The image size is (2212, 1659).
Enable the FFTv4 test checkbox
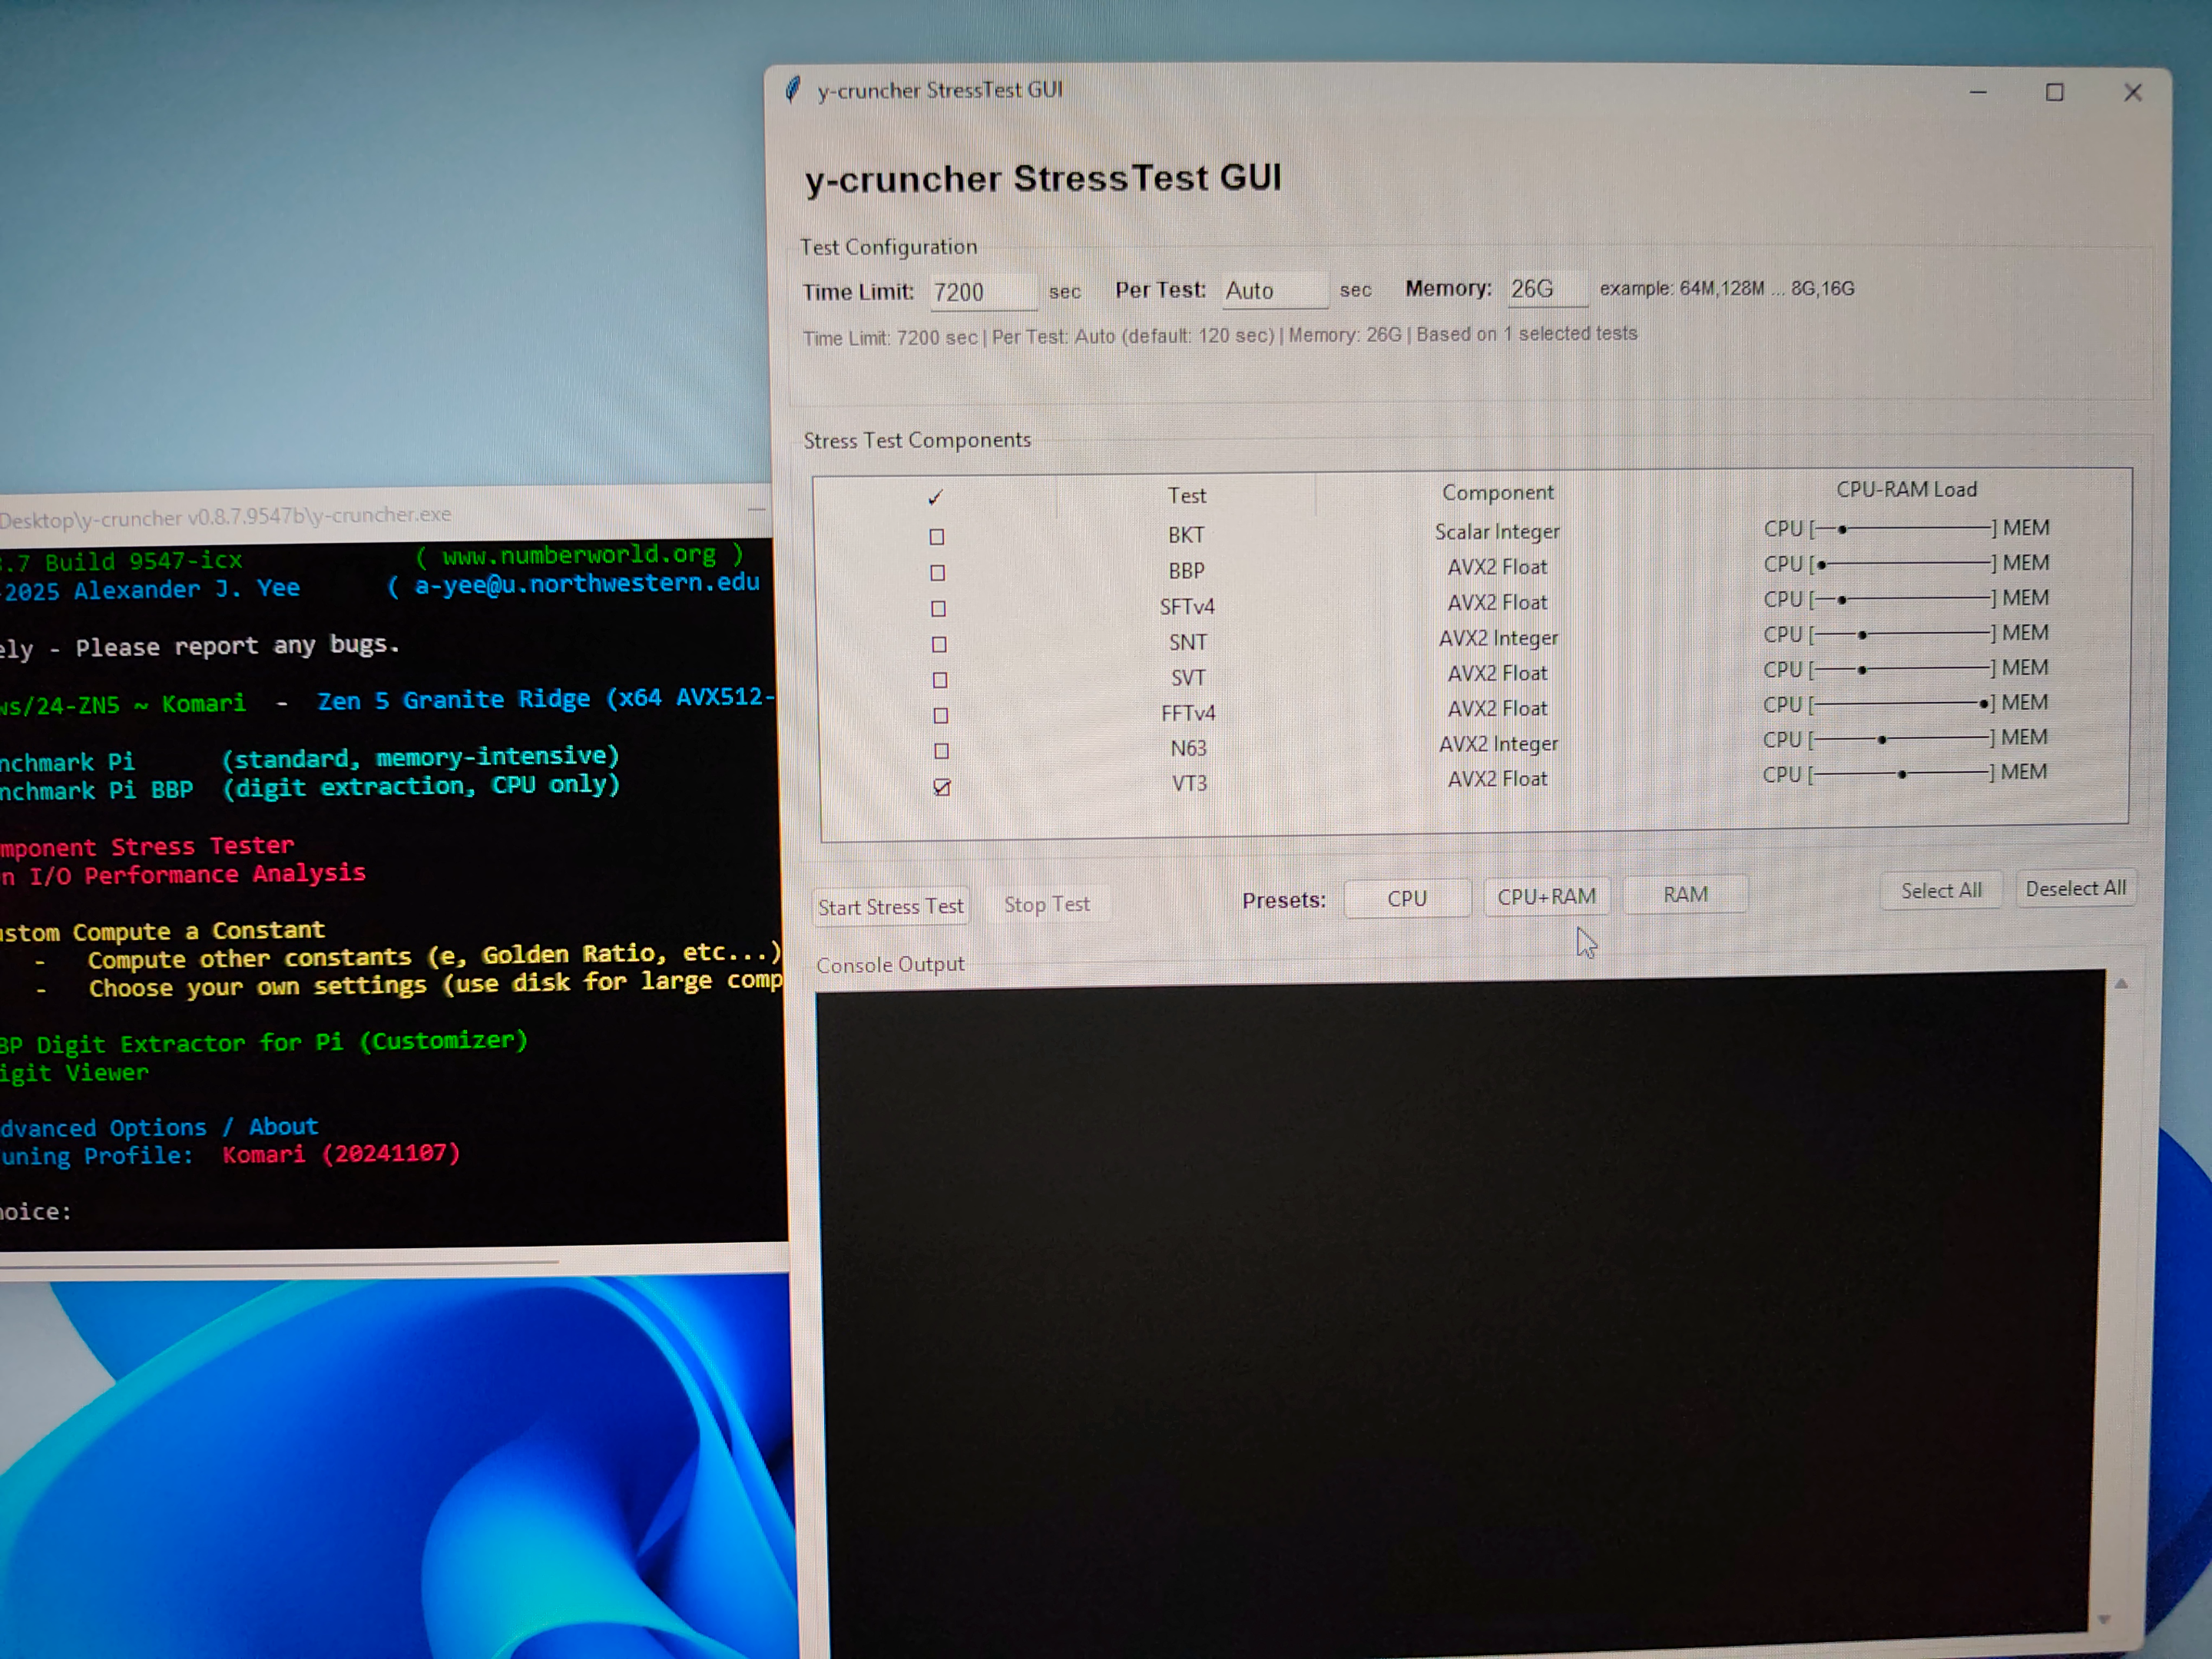(940, 715)
